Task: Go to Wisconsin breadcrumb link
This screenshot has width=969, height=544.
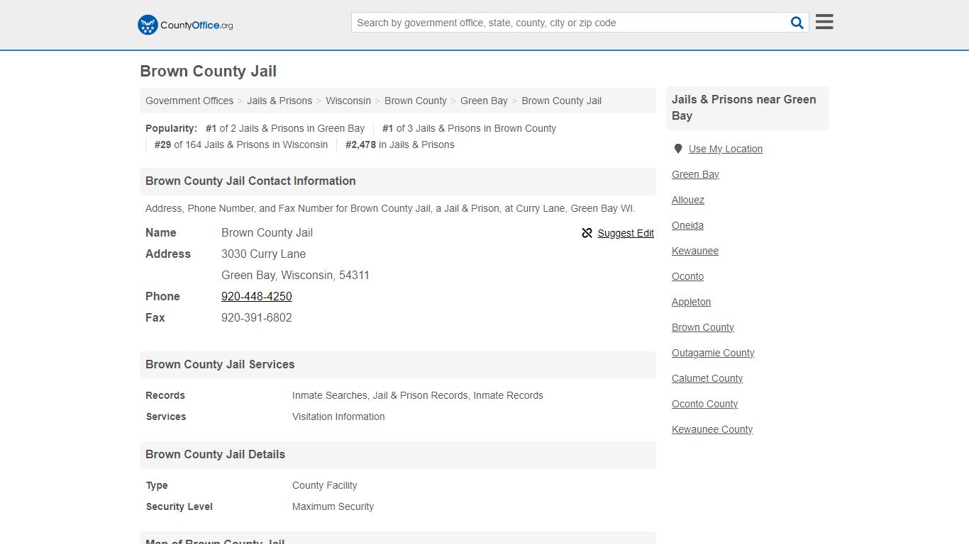Action: (x=348, y=101)
